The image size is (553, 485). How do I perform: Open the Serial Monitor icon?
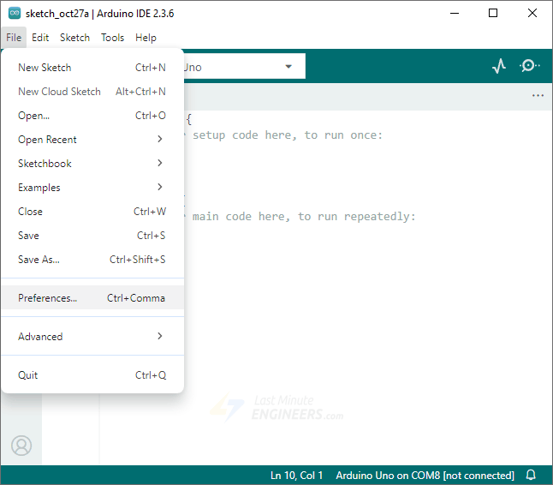(x=529, y=66)
